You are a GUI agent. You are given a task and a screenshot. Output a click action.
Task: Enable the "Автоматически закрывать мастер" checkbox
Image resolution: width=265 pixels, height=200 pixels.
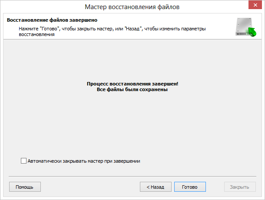coord(23,161)
